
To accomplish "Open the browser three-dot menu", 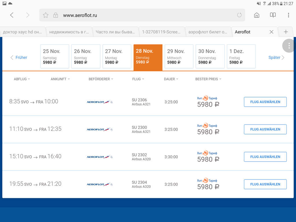I will click(288, 15).
